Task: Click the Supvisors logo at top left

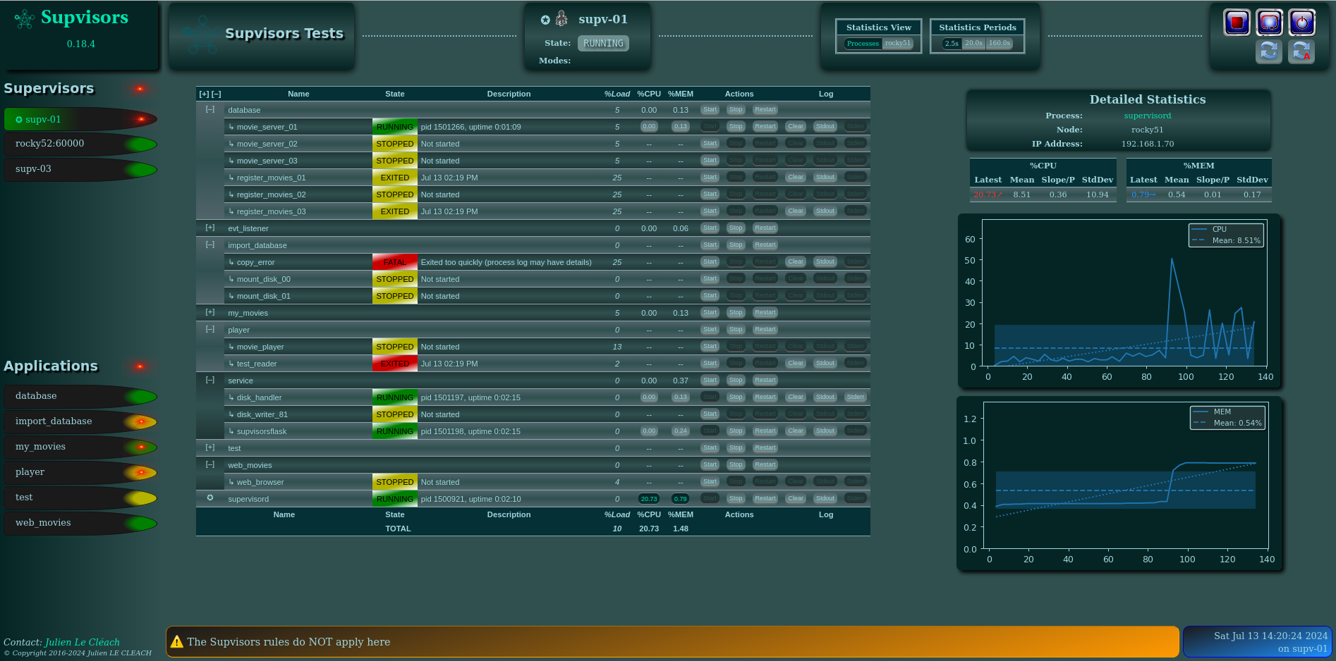Action: [25, 19]
